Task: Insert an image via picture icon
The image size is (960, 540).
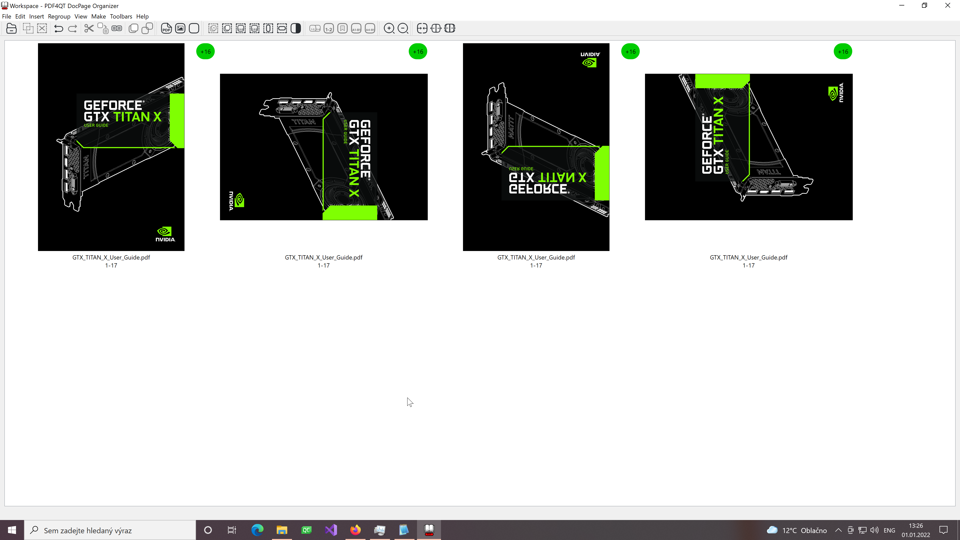Action: [x=180, y=28]
